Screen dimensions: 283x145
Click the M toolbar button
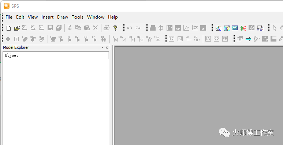click(180, 39)
